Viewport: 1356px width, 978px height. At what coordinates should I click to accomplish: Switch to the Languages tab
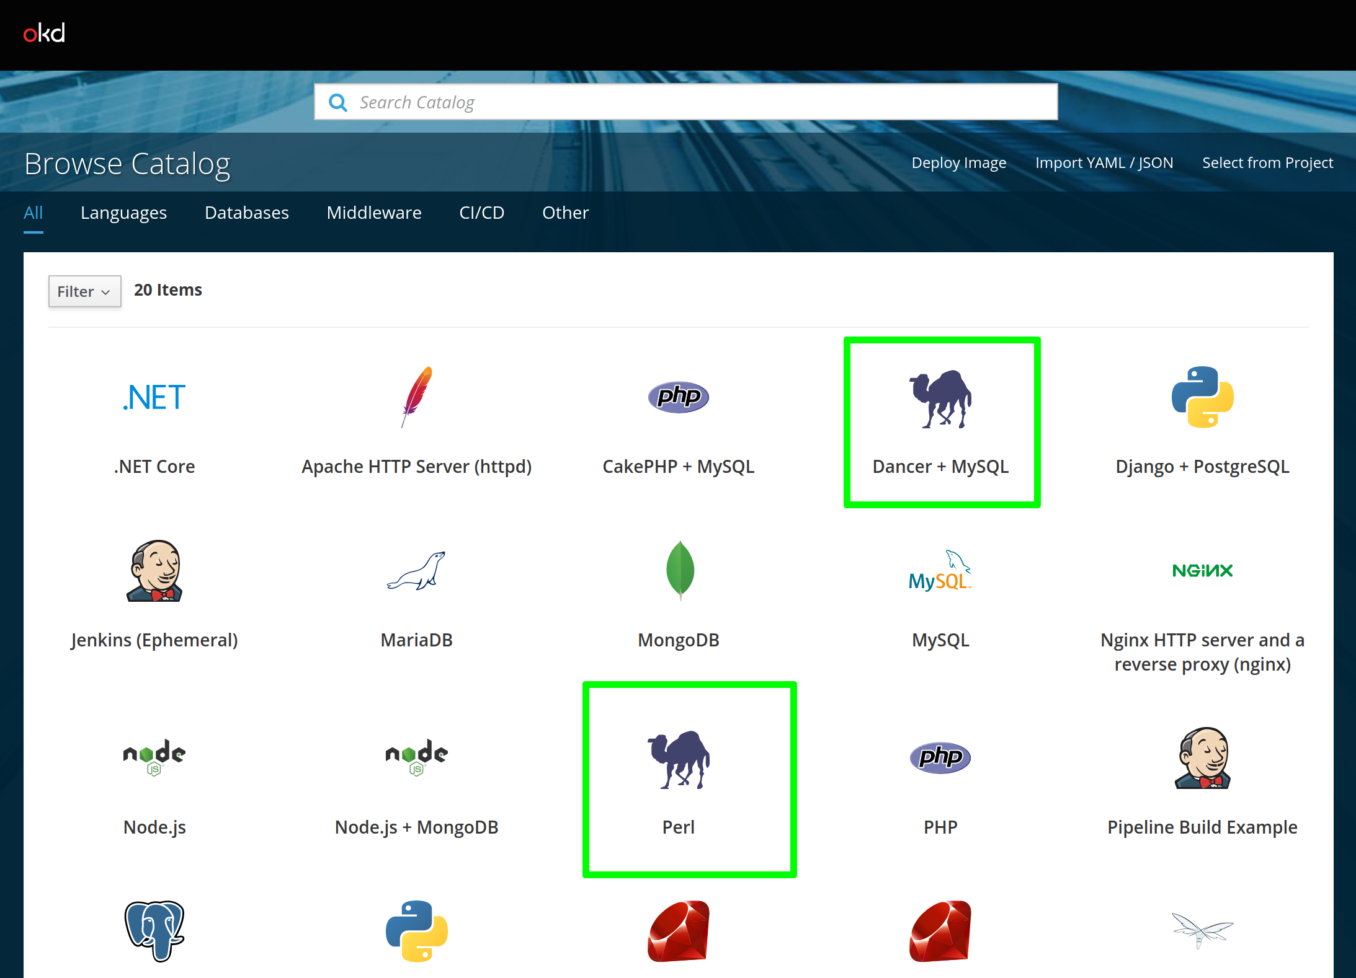(x=123, y=213)
